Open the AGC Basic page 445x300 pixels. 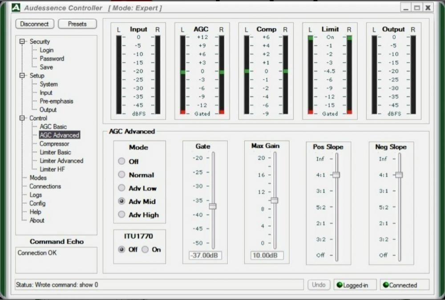point(53,126)
